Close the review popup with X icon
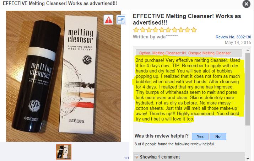 247,4
